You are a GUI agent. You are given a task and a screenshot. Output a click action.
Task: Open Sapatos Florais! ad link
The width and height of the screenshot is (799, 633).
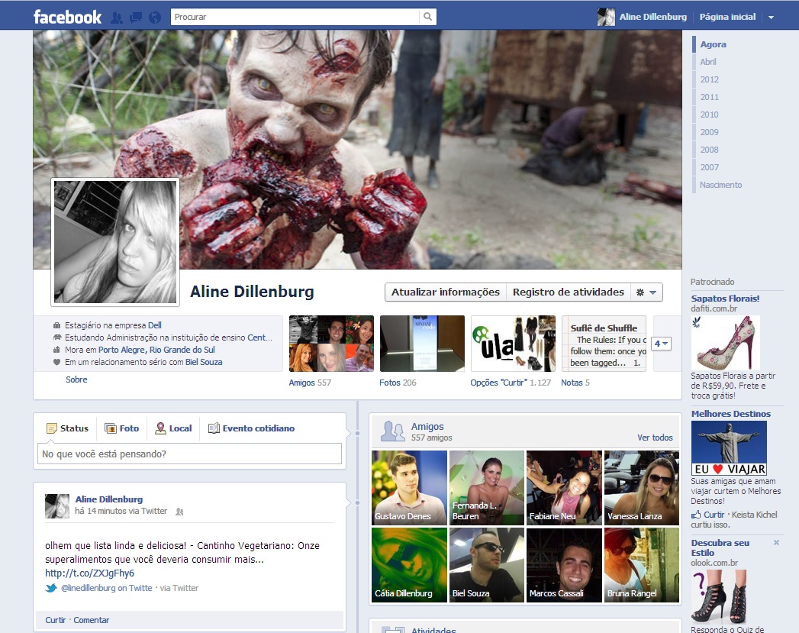click(x=725, y=299)
